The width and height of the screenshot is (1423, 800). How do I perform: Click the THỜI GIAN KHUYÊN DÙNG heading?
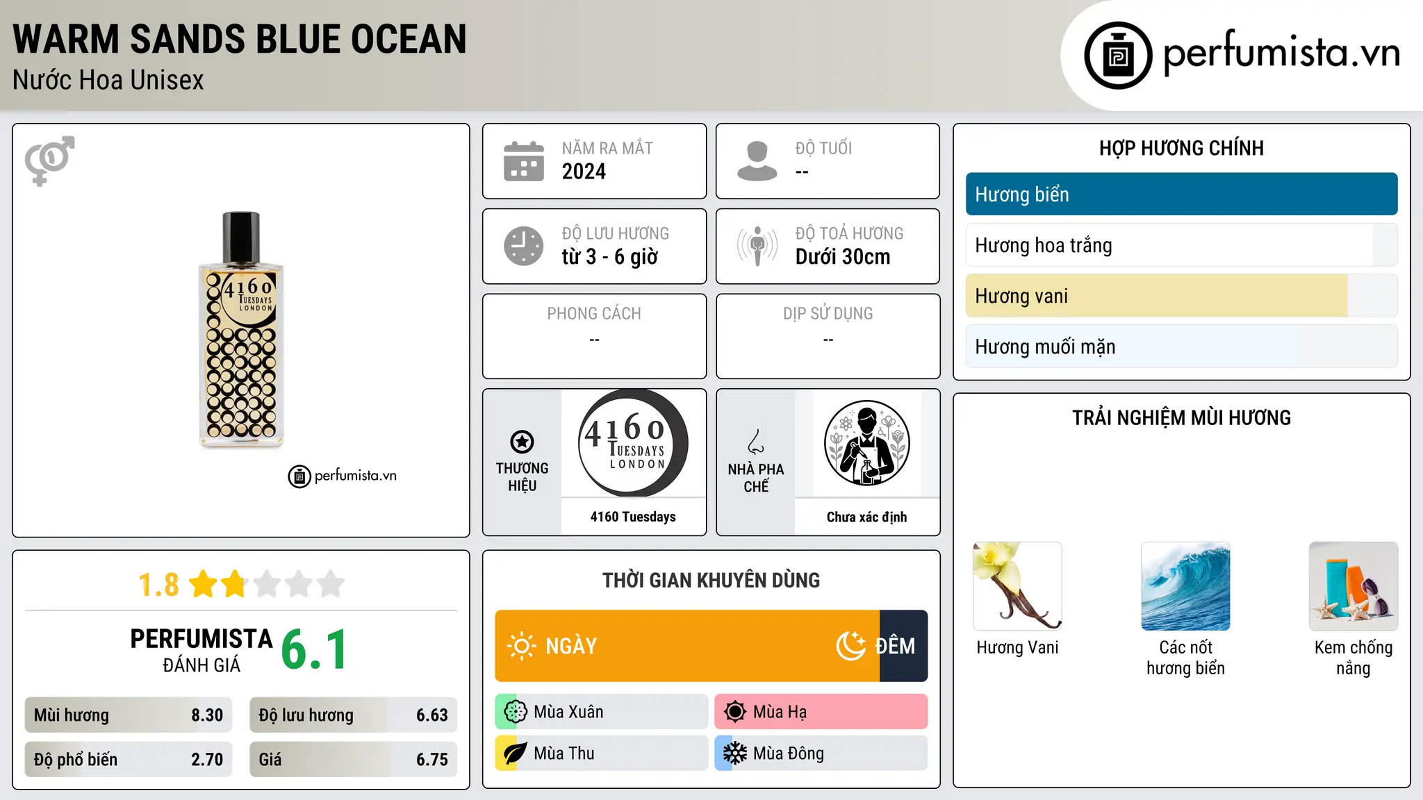[x=711, y=580]
